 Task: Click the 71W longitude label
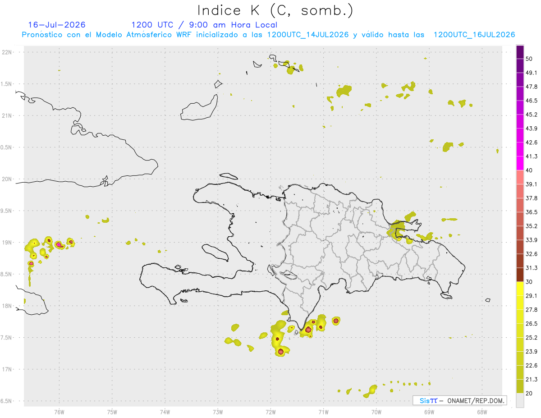click(x=323, y=412)
